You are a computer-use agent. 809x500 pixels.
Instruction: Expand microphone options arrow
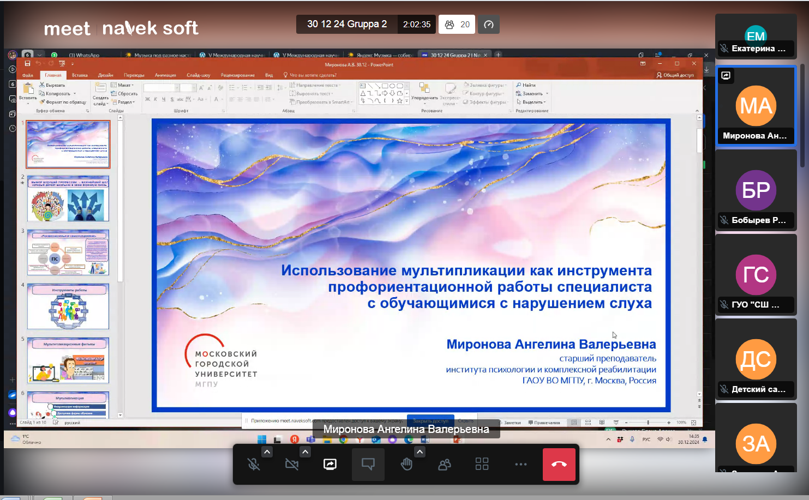click(x=267, y=451)
